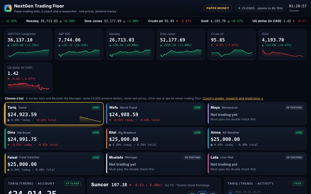Click the green up arrow beside Gold ticker

228,21
